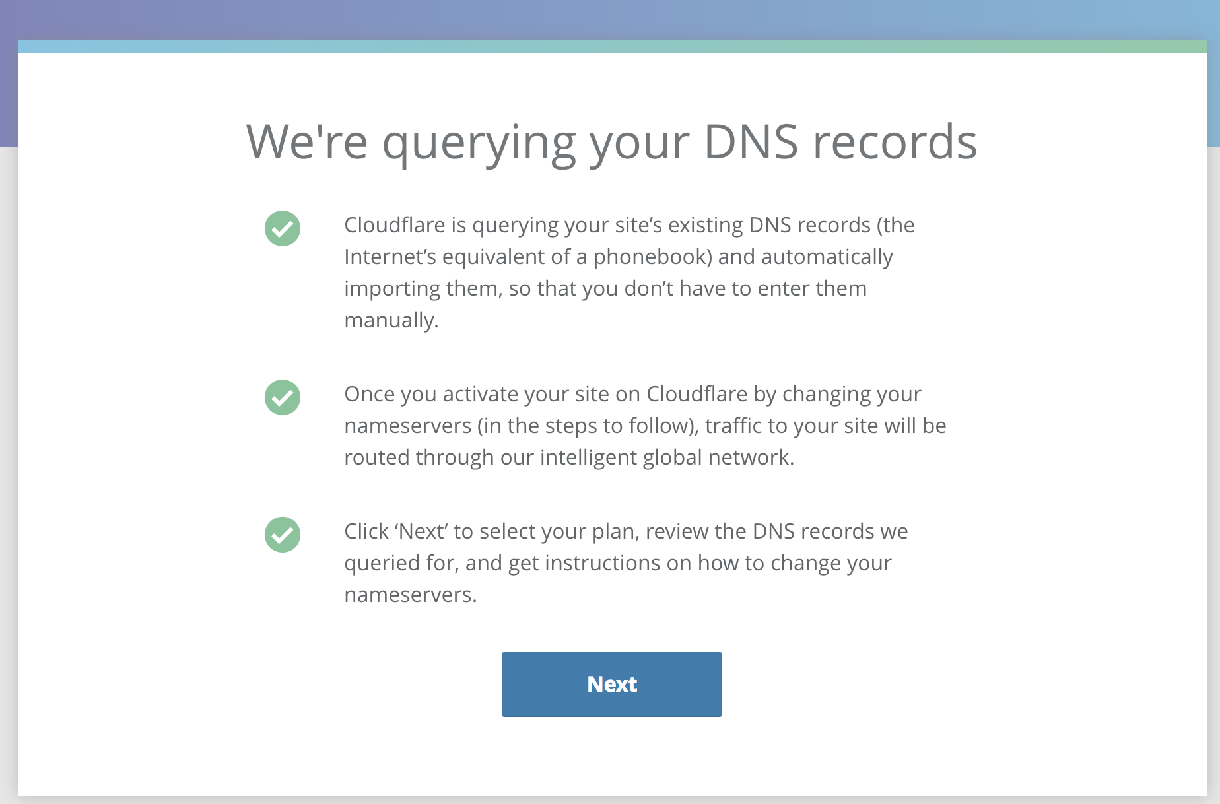This screenshot has width=1220, height=804.
Task: Click the word "manually." ending the first paragraph
Action: pyautogui.click(x=391, y=320)
